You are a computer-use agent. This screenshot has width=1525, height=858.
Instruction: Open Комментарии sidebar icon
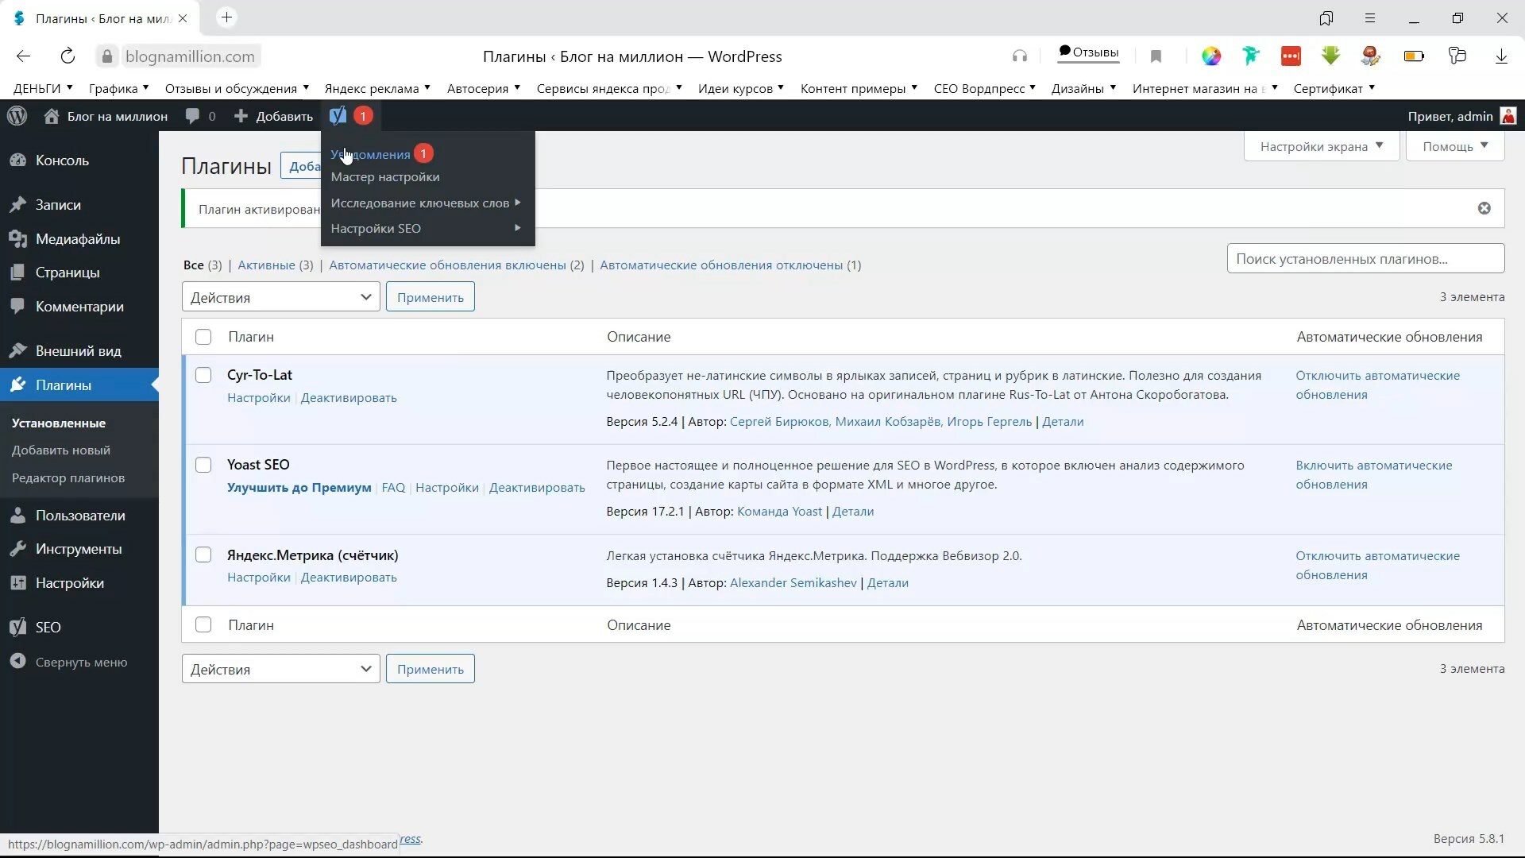pyautogui.click(x=18, y=307)
